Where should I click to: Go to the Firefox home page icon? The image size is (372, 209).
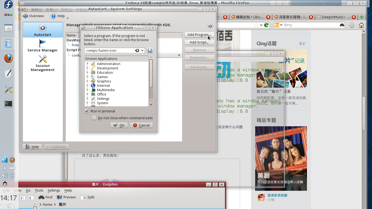(x=361, y=25)
